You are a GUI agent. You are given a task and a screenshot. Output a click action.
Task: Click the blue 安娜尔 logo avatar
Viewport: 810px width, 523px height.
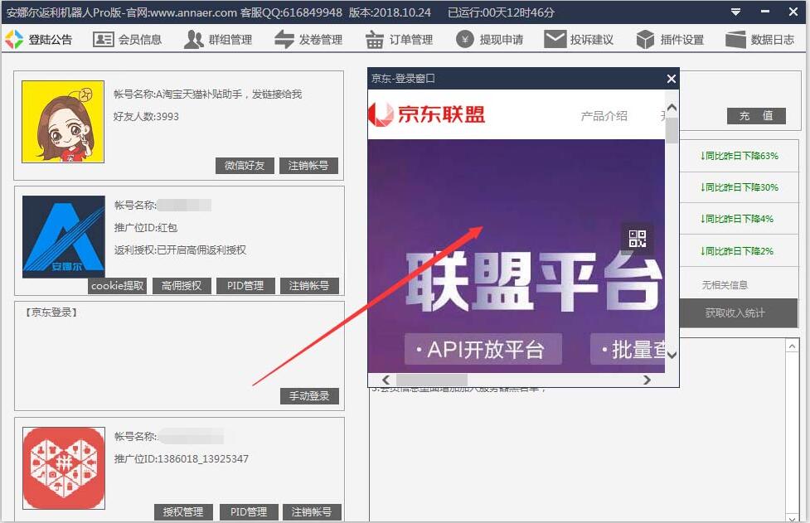tap(64, 236)
